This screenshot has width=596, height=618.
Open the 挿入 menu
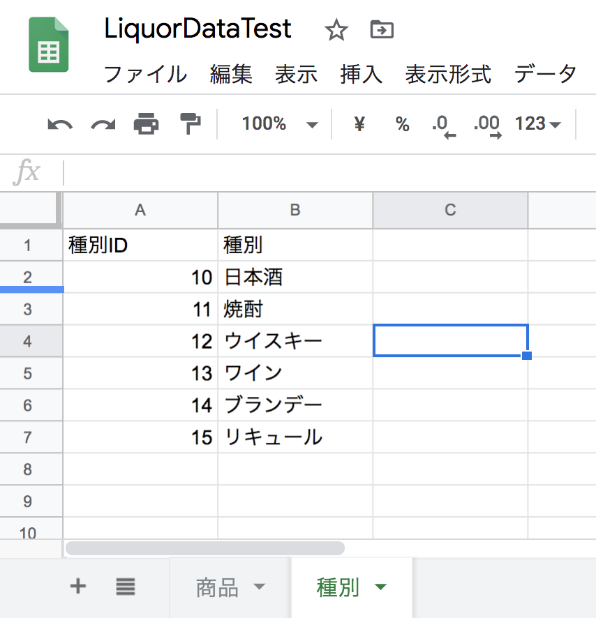[x=361, y=74]
